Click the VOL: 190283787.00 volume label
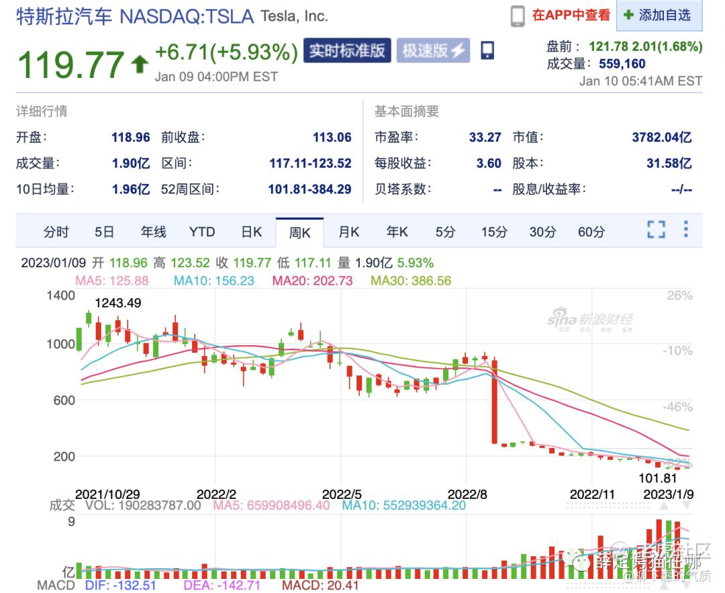 [x=143, y=505]
